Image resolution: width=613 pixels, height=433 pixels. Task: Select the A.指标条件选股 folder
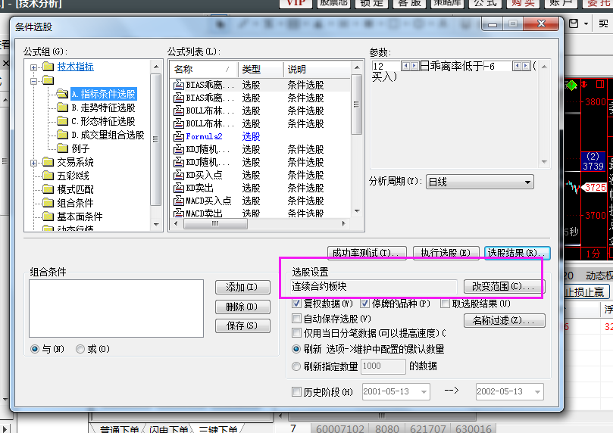pos(103,94)
